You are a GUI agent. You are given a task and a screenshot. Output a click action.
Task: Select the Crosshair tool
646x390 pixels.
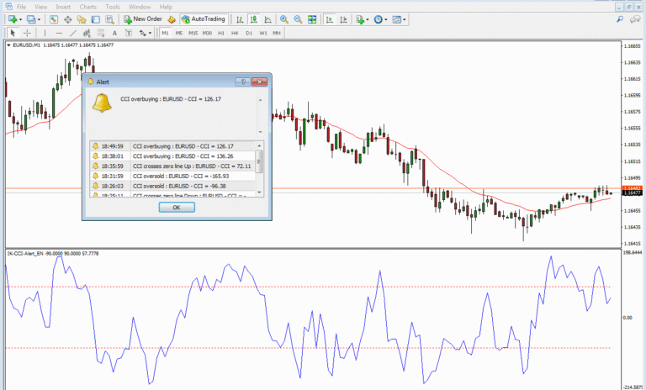click(27, 33)
